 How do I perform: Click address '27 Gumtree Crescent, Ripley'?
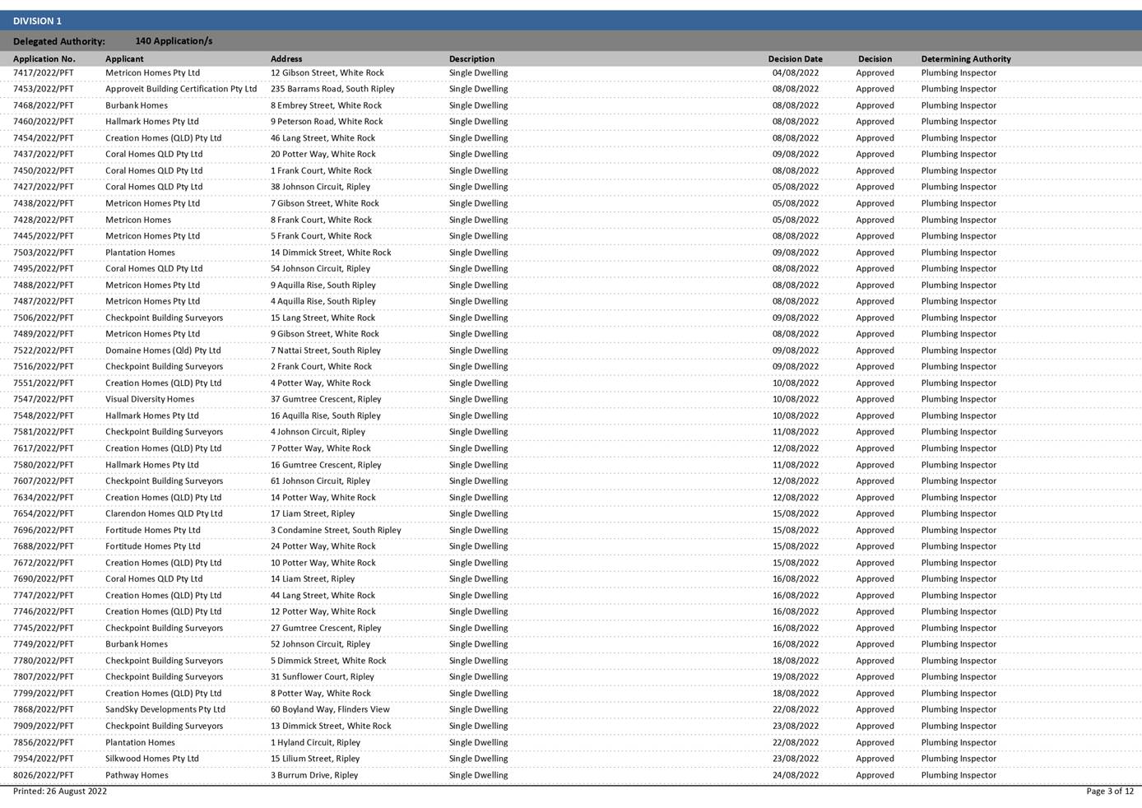(326, 628)
